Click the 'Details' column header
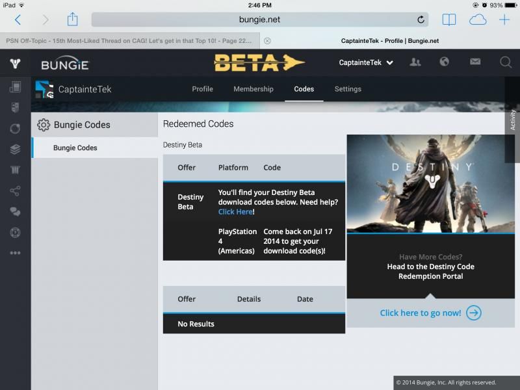The width and height of the screenshot is (520, 390). point(249,299)
